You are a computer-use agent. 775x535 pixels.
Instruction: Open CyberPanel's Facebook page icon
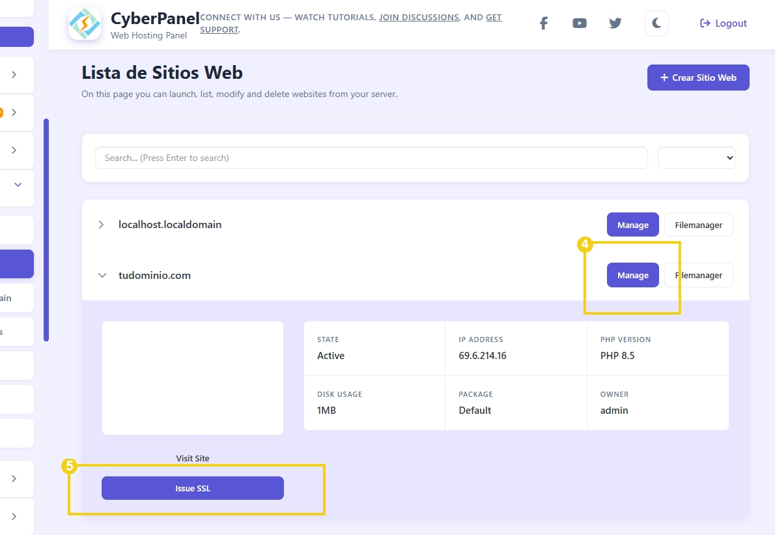coord(543,23)
